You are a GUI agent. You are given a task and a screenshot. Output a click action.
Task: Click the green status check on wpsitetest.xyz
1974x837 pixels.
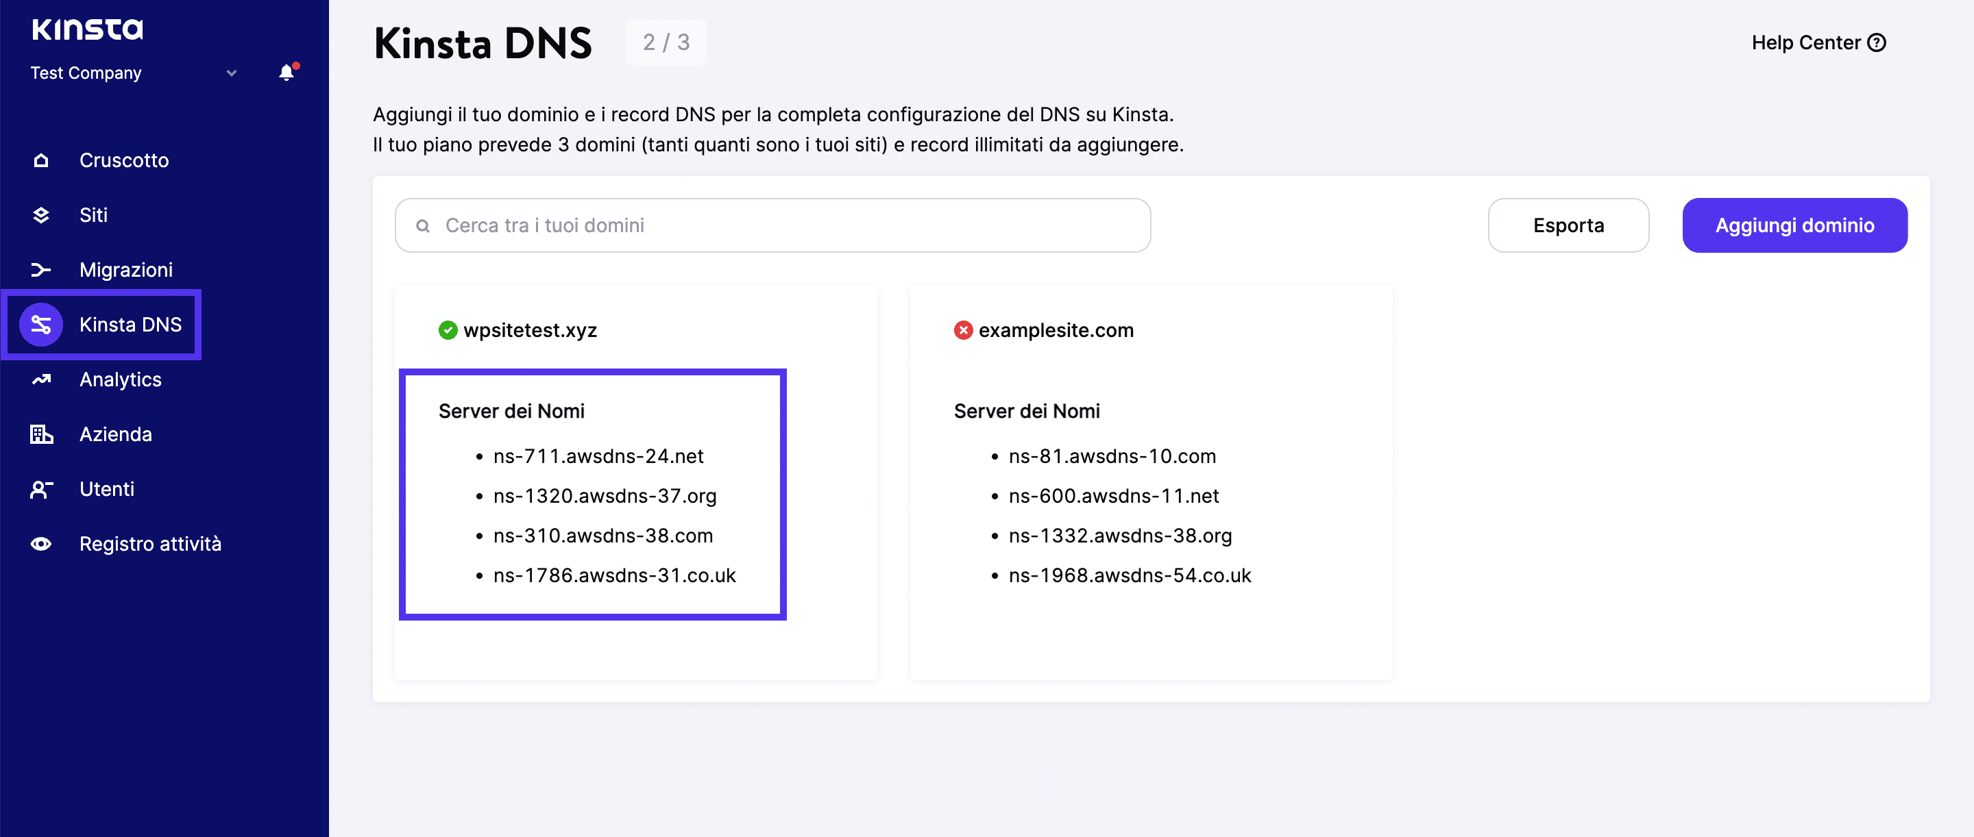(448, 330)
